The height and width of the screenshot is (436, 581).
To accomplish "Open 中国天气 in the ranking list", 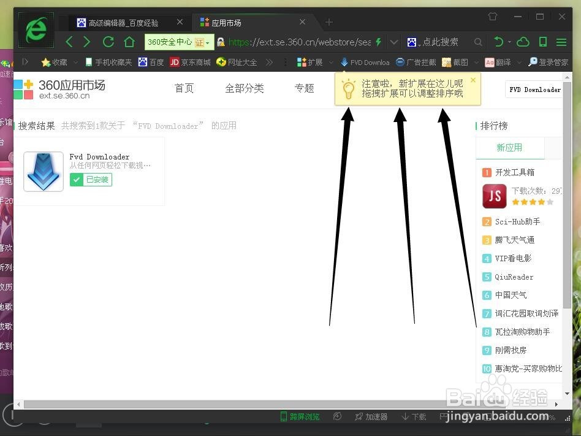I will [511, 295].
